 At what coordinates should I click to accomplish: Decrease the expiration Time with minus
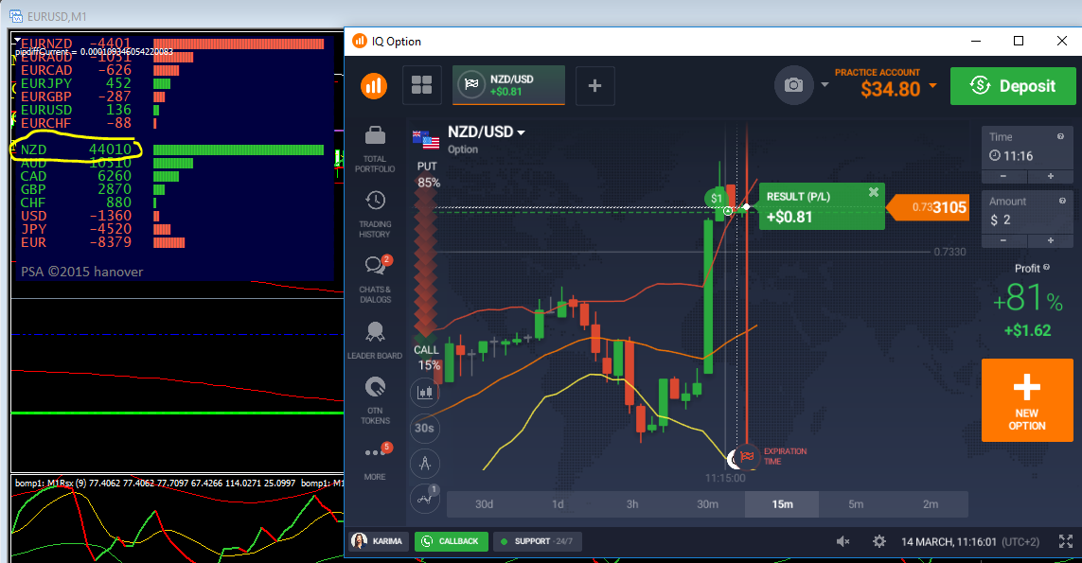[1004, 177]
